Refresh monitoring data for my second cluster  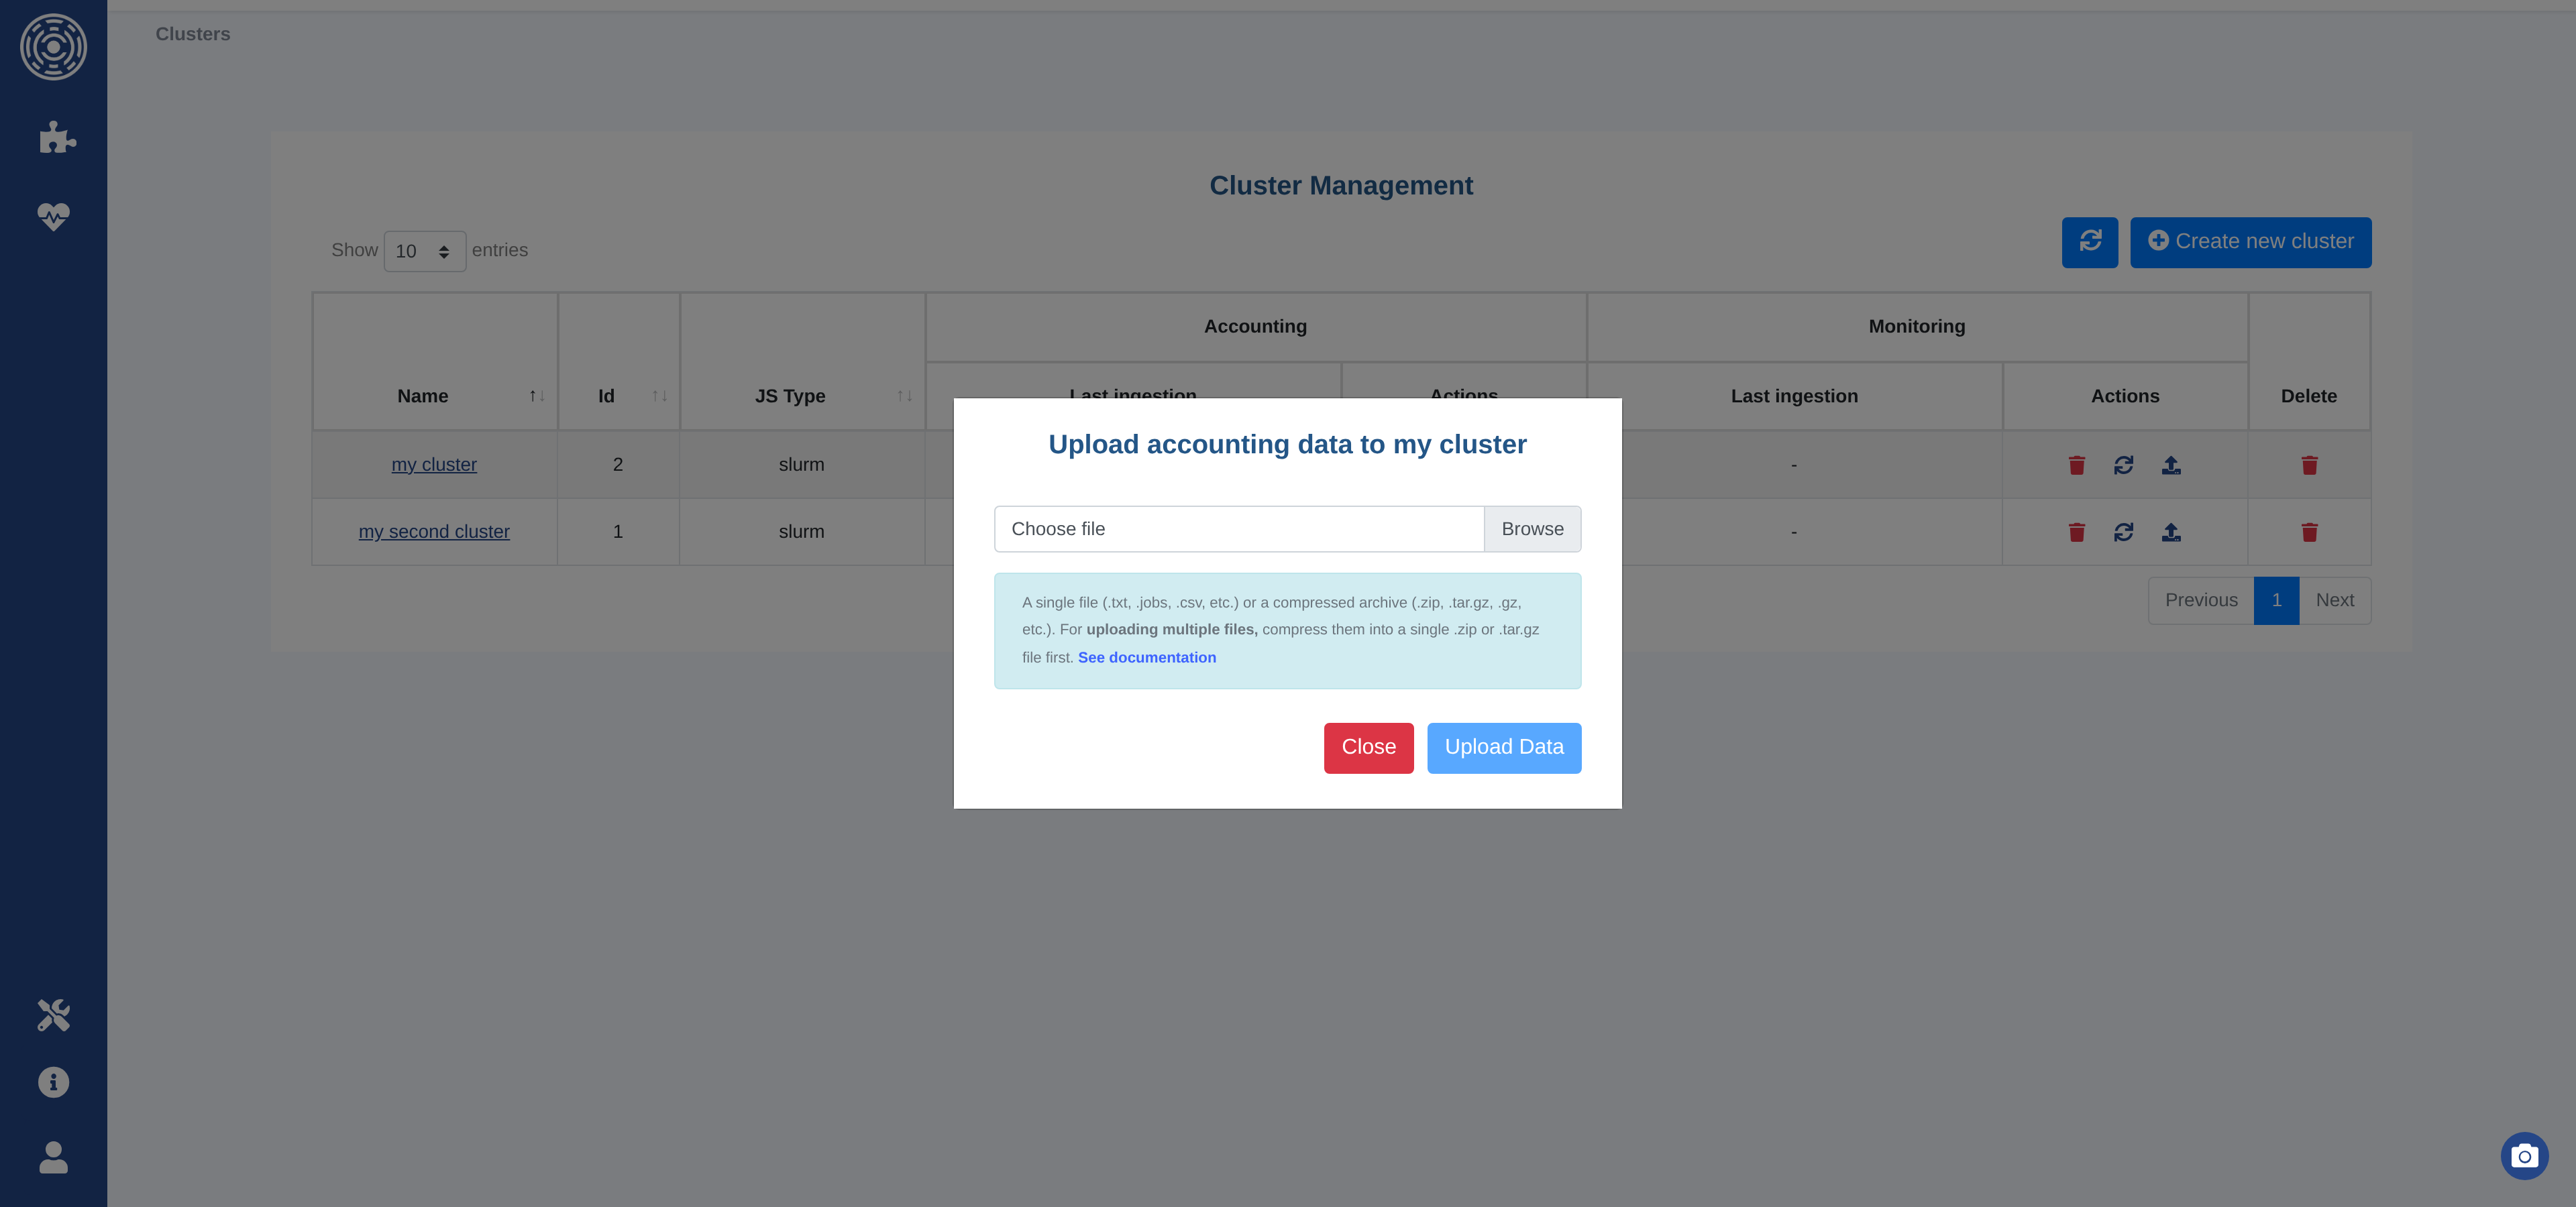[2123, 532]
